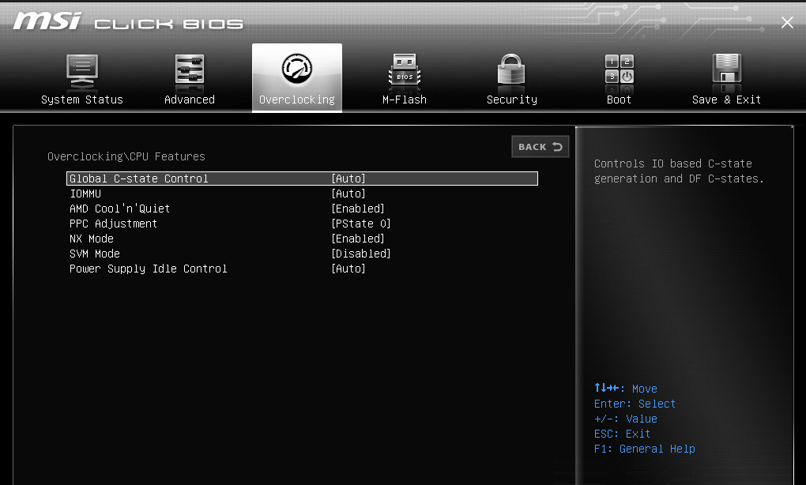
Task: Select the Overclocking gauge icon
Action: pyautogui.click(x=296, y=69)
